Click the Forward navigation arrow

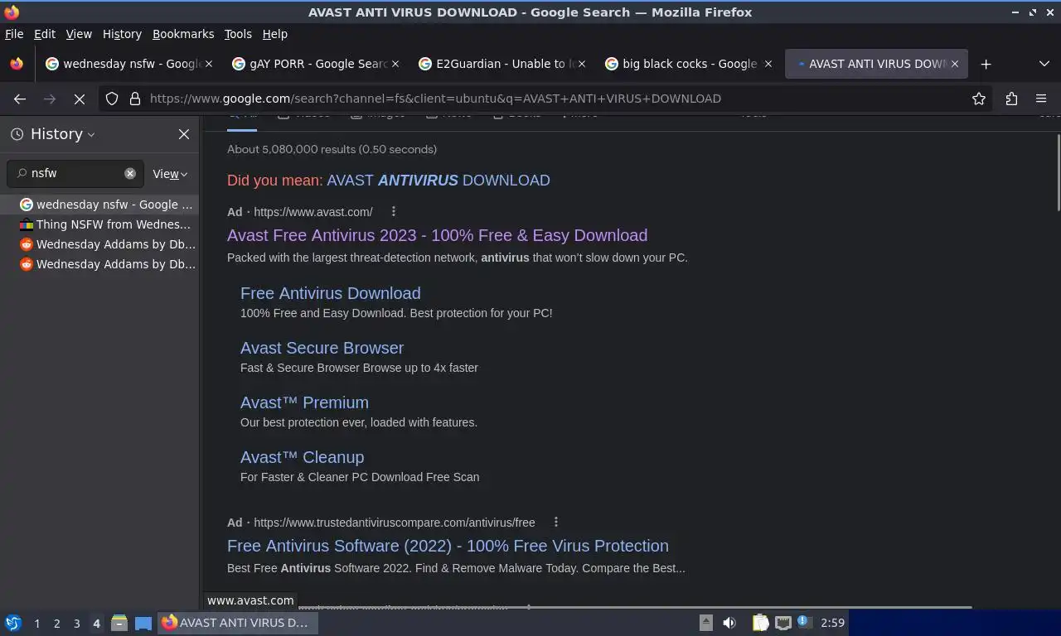point(50,99)
